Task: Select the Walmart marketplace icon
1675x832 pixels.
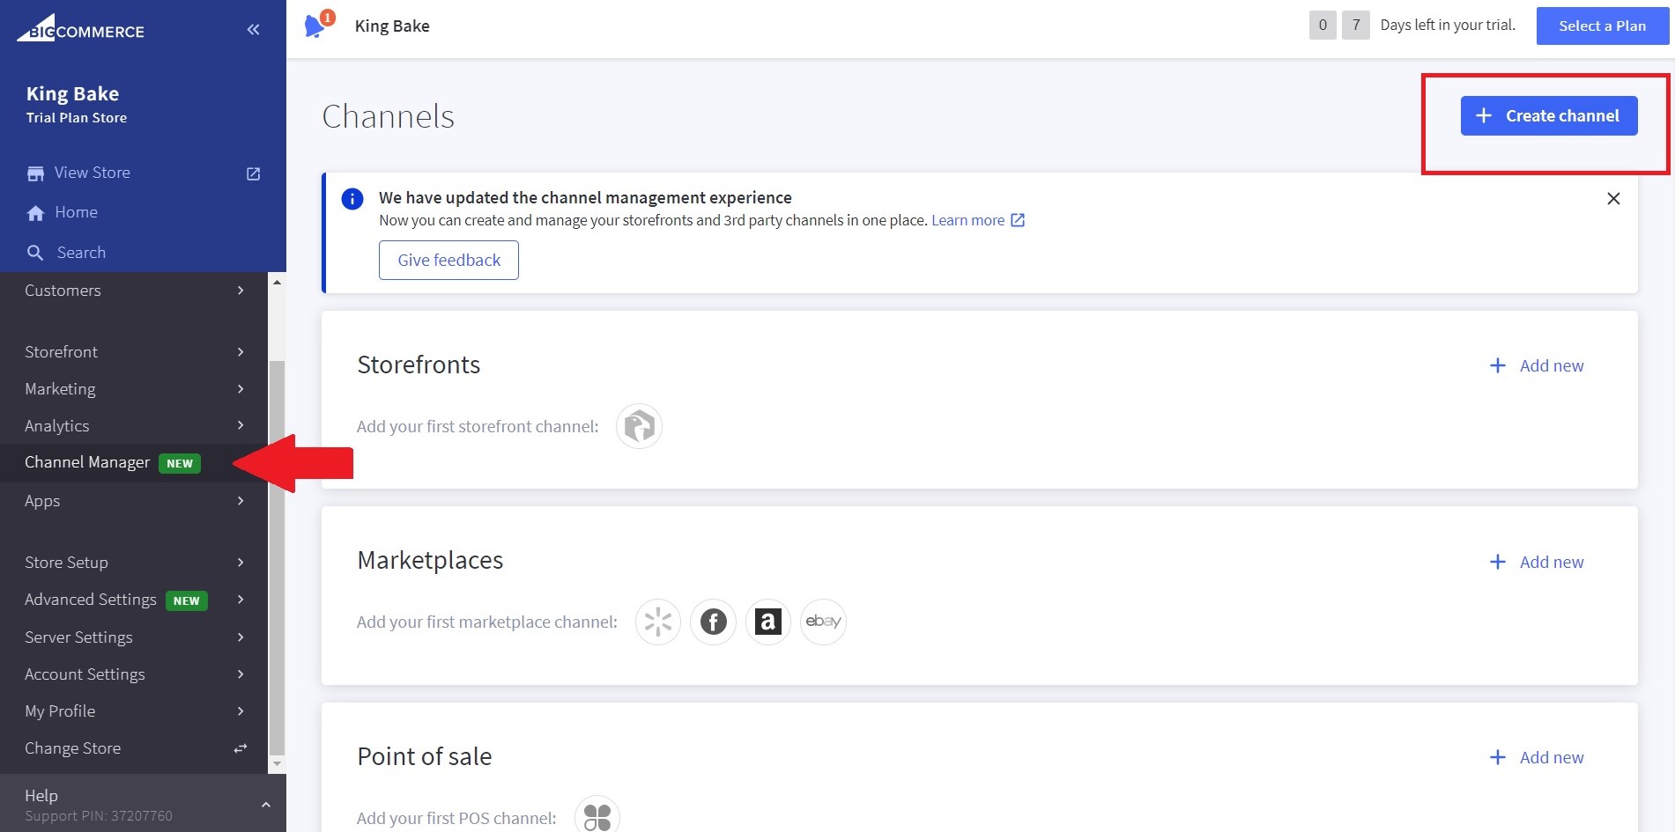Action: [658, 622]
